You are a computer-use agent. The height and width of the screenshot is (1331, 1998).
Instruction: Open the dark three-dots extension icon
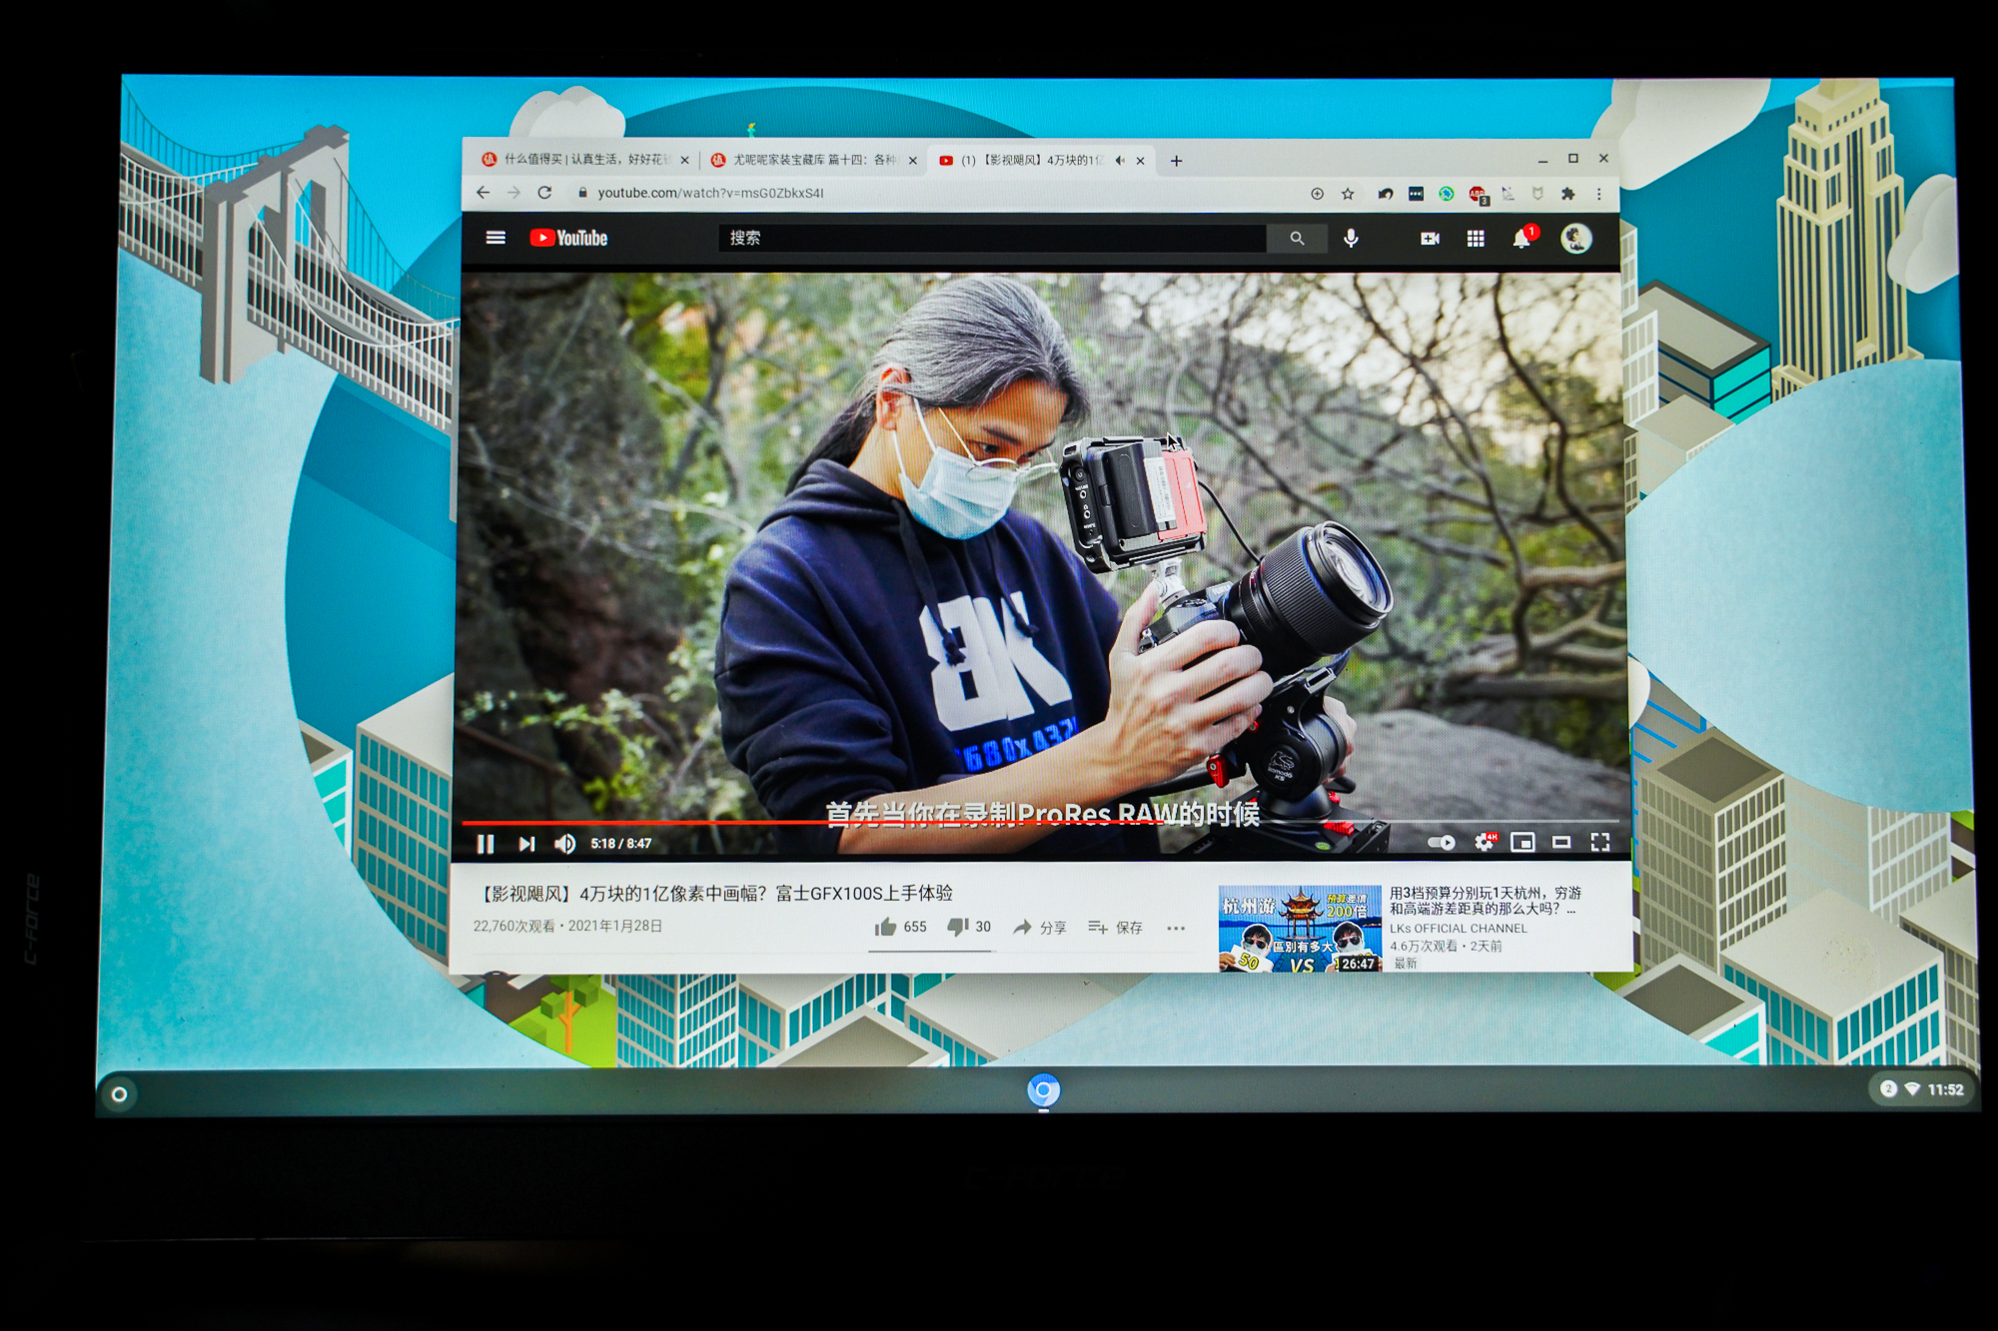click(1416, 194)
